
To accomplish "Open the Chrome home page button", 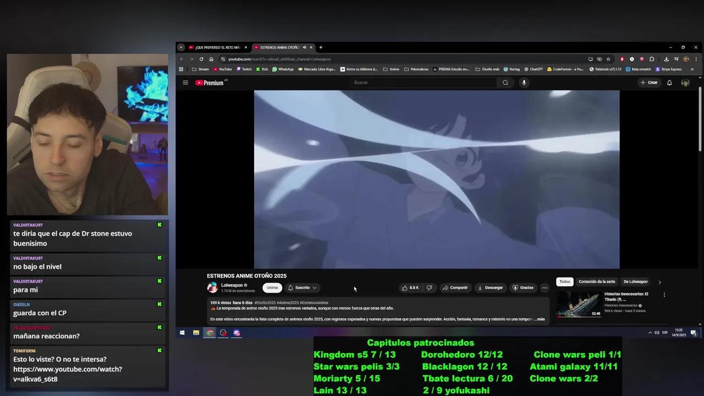I will [x=211, y=59].
